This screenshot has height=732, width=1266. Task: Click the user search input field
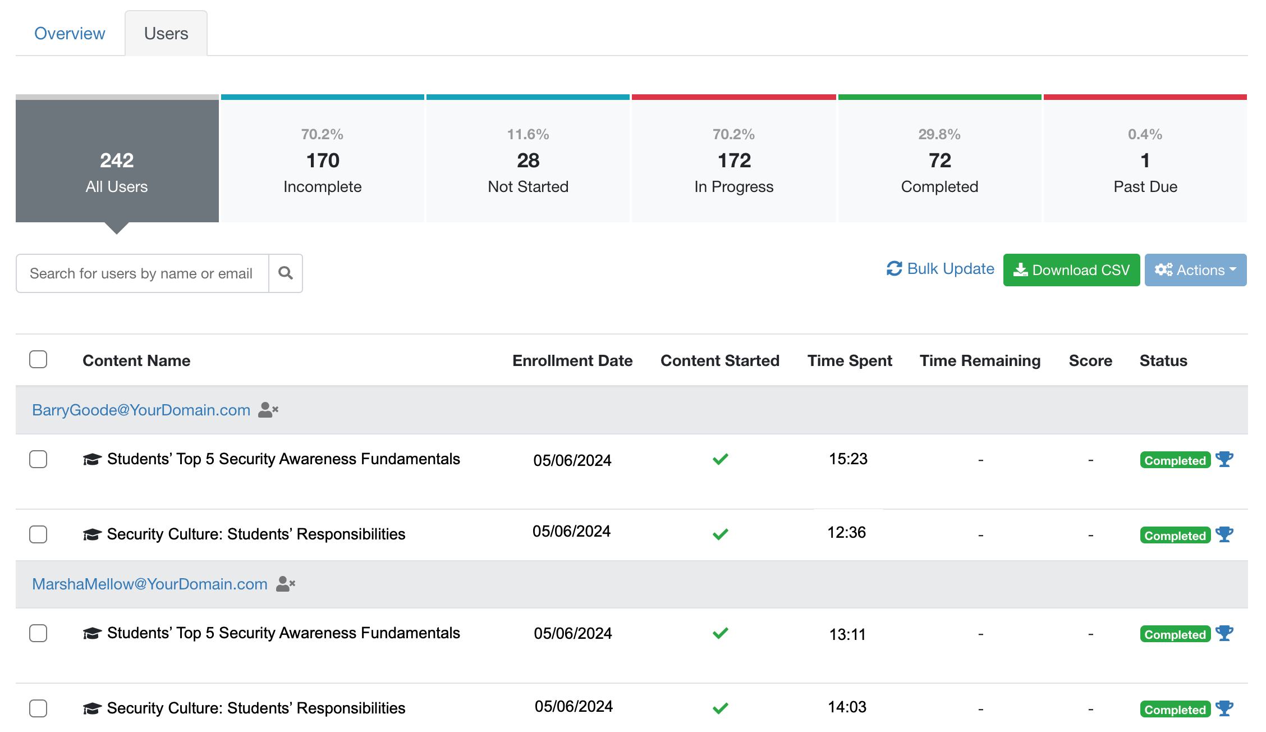(x=142, y=273)
